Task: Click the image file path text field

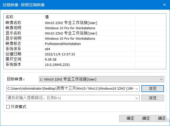Action: tap(70, 89)
